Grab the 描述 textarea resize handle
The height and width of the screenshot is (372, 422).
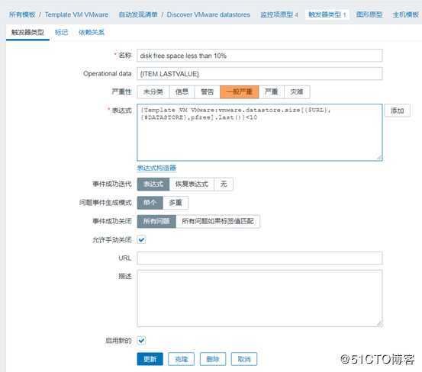[379, 324]
